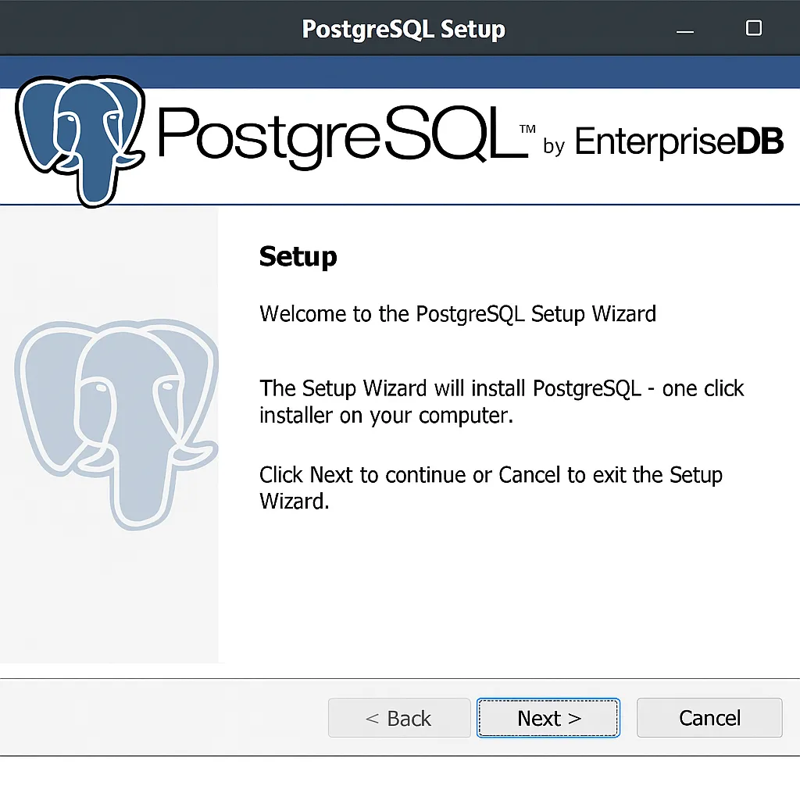Click the 'PostgreSQL Setup' window title
The width and height of the screenshot is (800, 800).
click(x=403, y=30)
